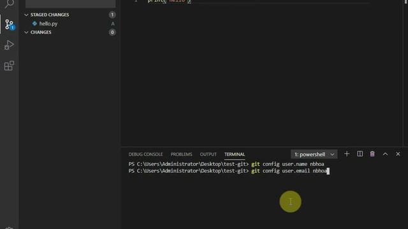Switch to the Debug Console tab

(x=145, y=154)
